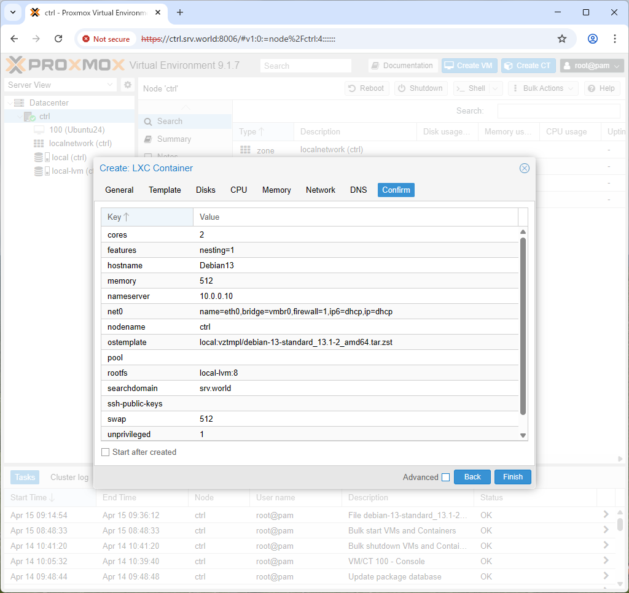Click the Finish button
629x593 pixels.
pyautogui.click(x=513, y=477)
